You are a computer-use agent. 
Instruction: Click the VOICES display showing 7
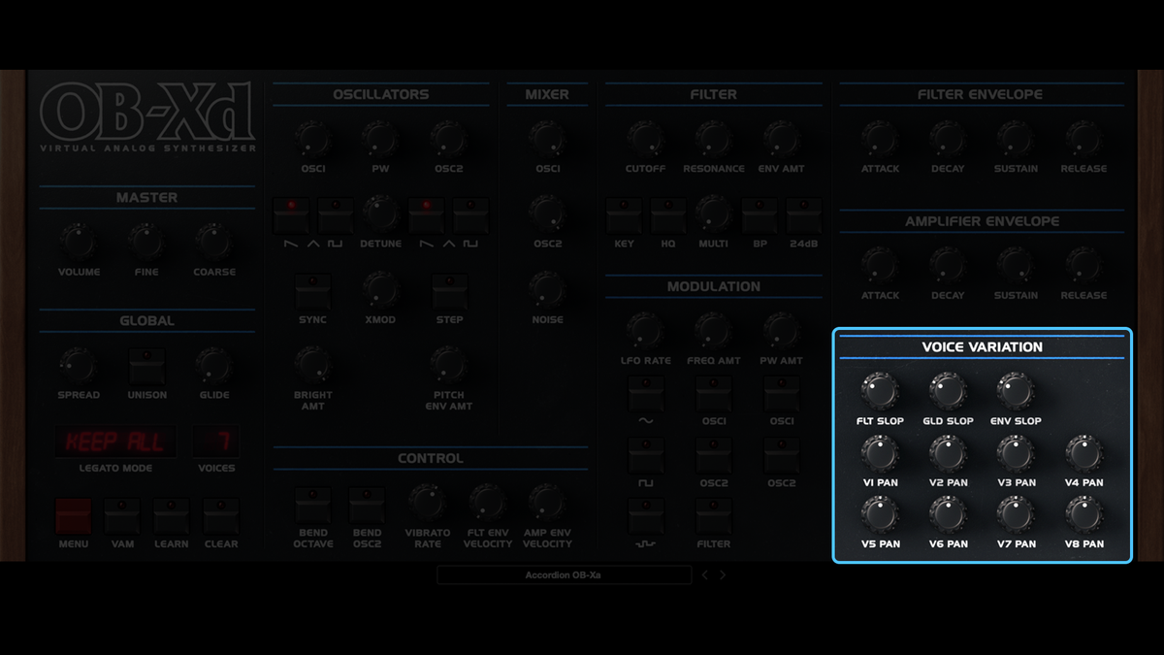click(215, 442)
